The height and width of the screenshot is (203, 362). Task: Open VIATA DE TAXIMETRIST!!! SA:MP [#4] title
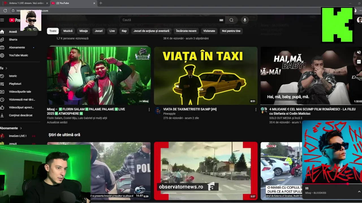point(190,109)
